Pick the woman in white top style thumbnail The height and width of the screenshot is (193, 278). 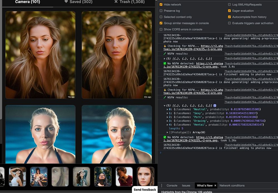(17, 176)
